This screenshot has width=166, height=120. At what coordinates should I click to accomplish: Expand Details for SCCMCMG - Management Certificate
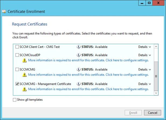[x=145, y=84]
